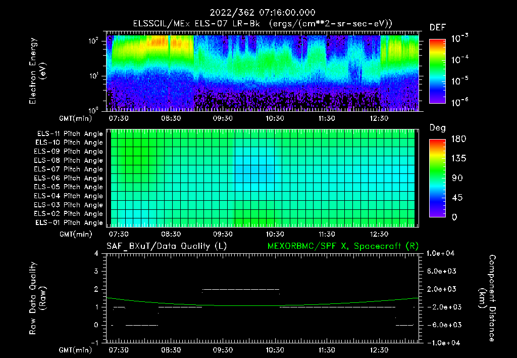The height and width of the screenshot is (358, 517).
Task: Click the 10^2 electron energy tick label
Action: [x=93, y=41]
